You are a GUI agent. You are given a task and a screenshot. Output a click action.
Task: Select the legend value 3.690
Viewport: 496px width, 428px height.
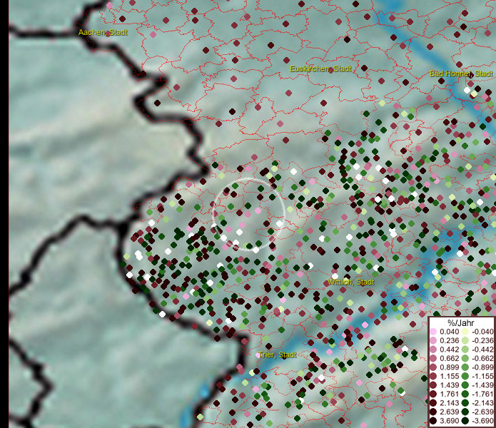[x=449, y=421]
